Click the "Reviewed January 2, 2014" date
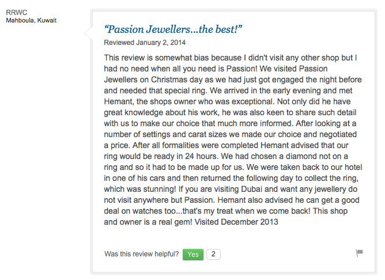Viewport: 385px width, 280px height. pyautogui.click(x=145, y=43)
